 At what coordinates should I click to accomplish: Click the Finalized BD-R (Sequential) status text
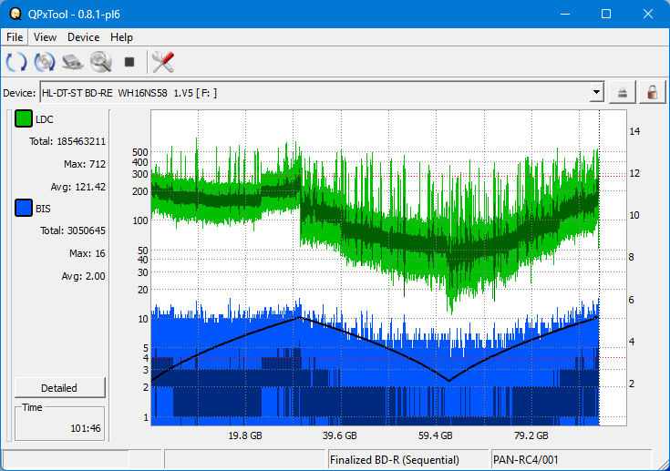(395, 460)
